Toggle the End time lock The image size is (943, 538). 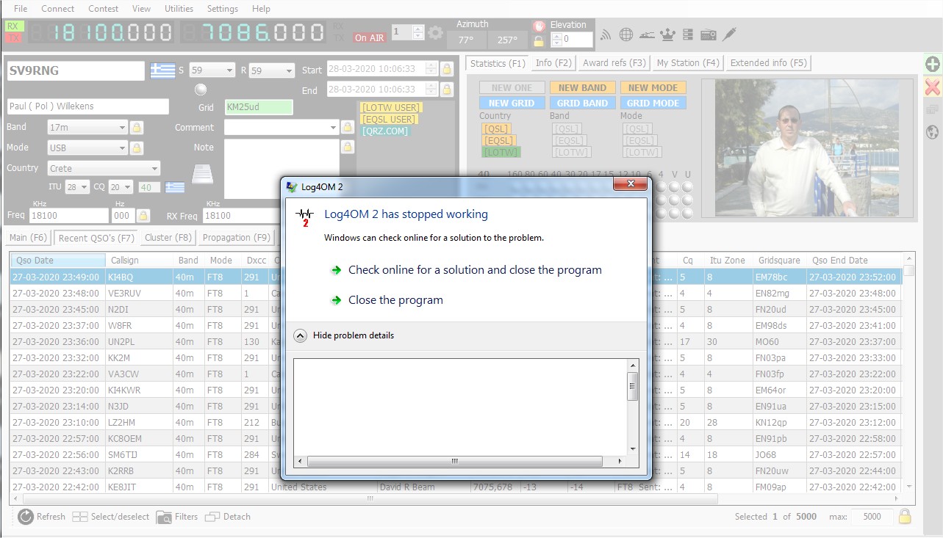tap(446, 90)
